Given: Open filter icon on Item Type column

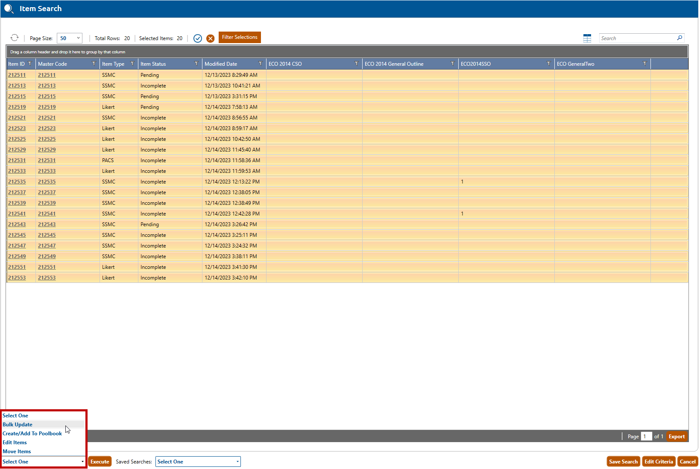Looking at the screenshot, I should coord(132,64).
